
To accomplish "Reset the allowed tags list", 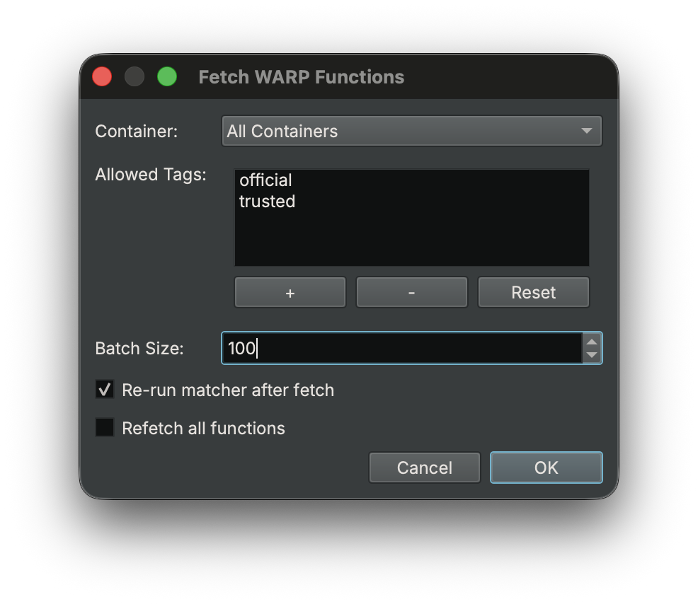I will coord(533,291).
